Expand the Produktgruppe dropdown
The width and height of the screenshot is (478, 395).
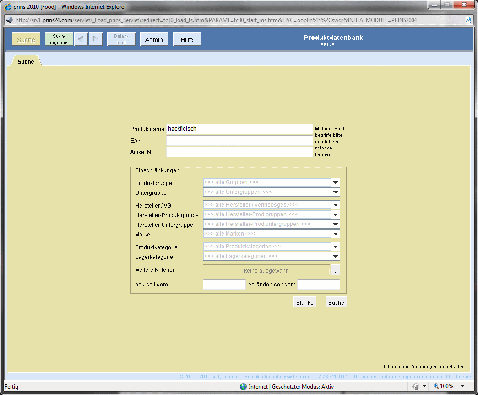(336, 183)
